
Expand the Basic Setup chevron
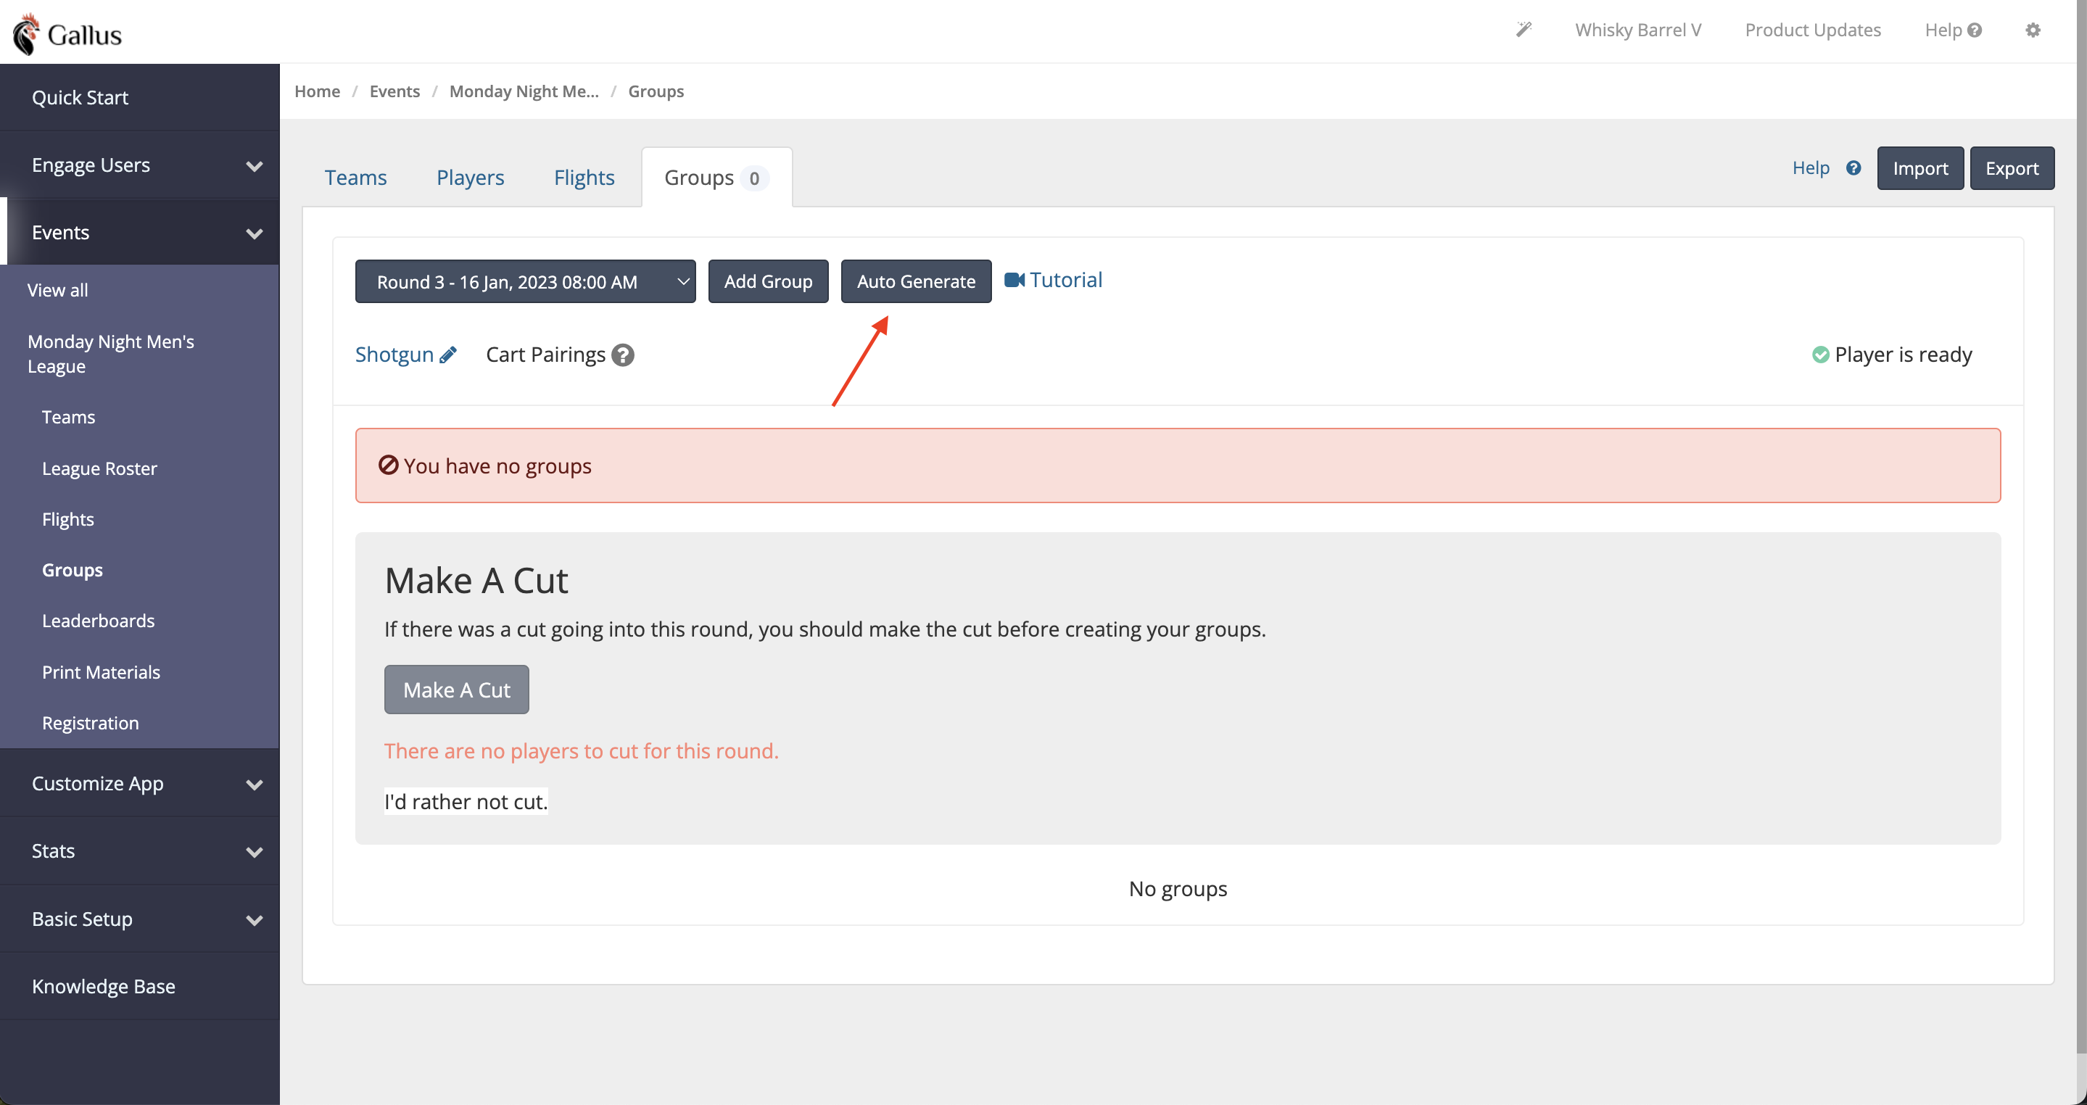point(255,919)
